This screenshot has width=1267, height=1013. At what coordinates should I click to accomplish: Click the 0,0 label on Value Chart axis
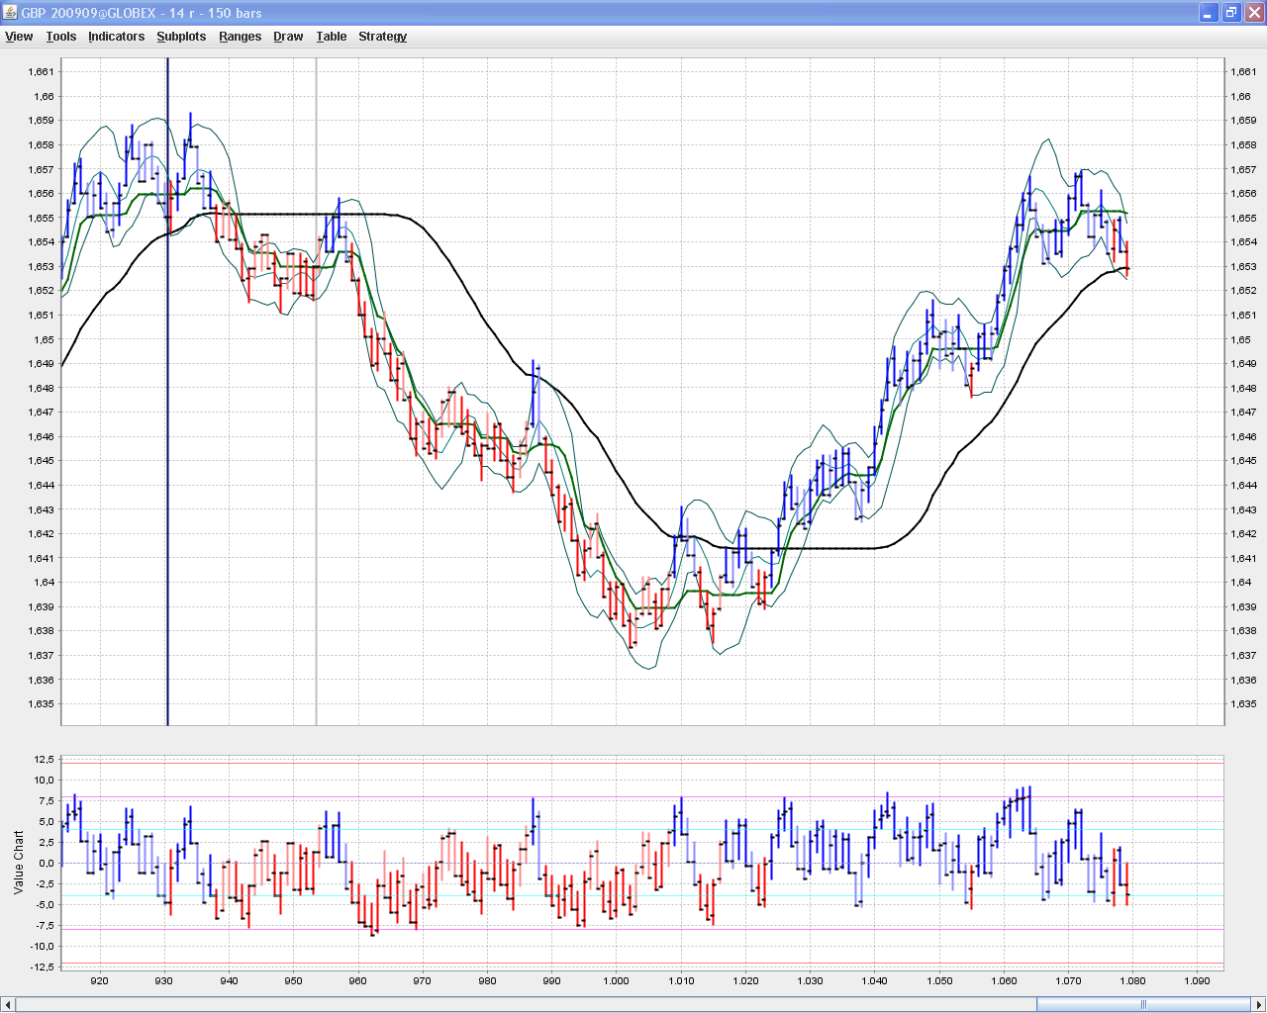(47, 864)
